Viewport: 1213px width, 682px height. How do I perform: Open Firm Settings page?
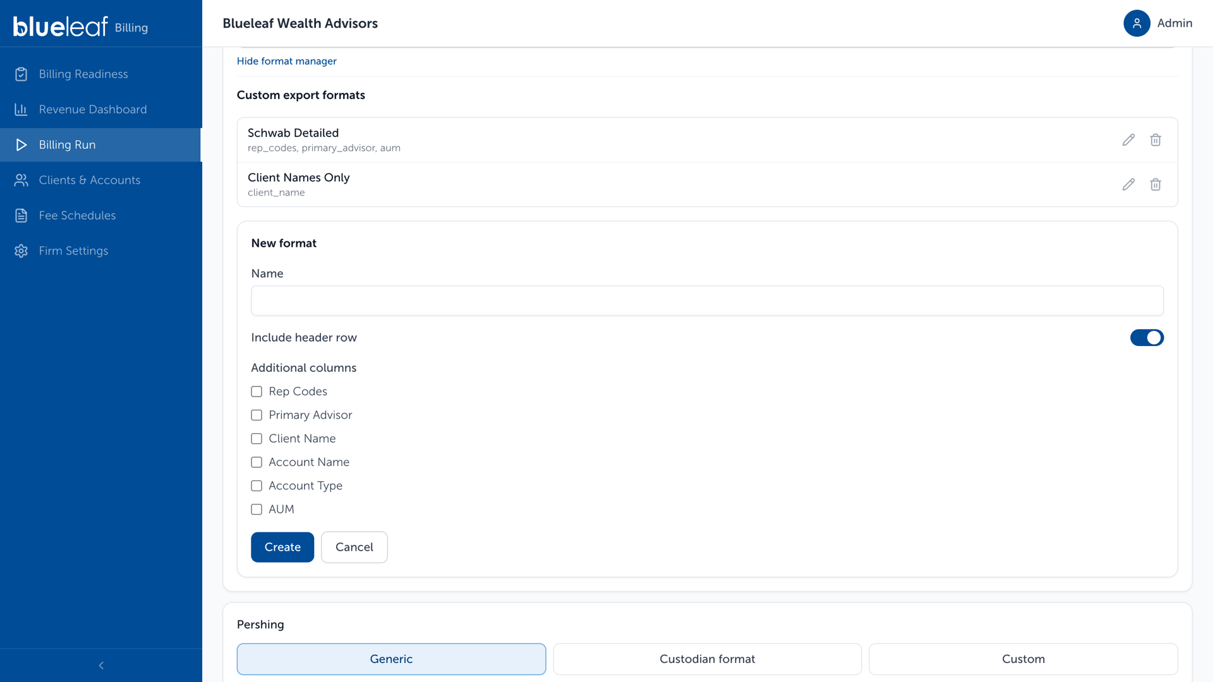pyautogui.click(x=101, y=251)
